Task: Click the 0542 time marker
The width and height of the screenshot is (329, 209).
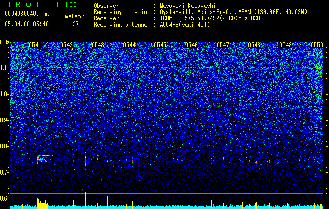Action: click(66, 45)
